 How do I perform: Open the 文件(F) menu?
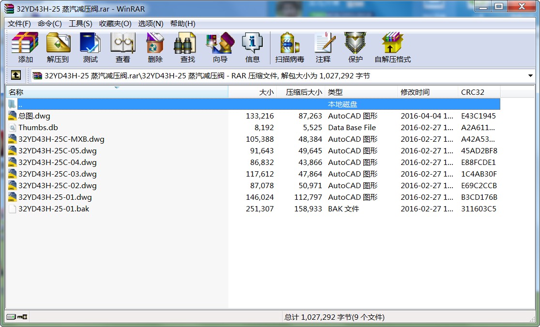coord(19,24)
